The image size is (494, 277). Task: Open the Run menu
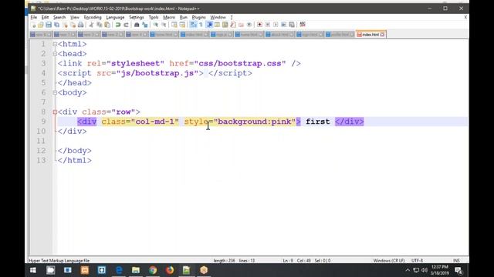coord(184,17)
